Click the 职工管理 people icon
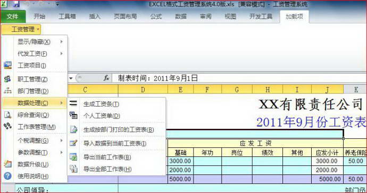367x193 pixels. [x=7, y=79]
